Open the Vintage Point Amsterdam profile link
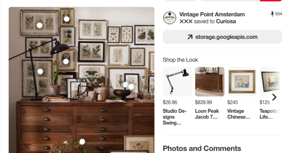This screenshot has width=287, height=153. pos(212,14)
